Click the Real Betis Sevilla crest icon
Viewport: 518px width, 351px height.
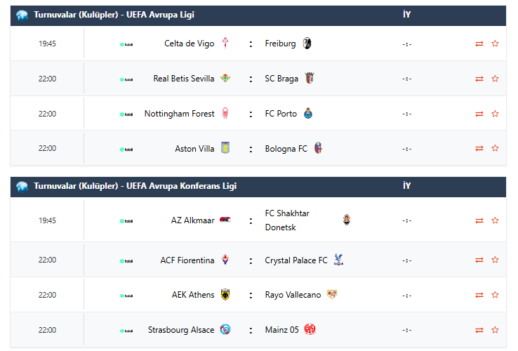click(225, 79)
